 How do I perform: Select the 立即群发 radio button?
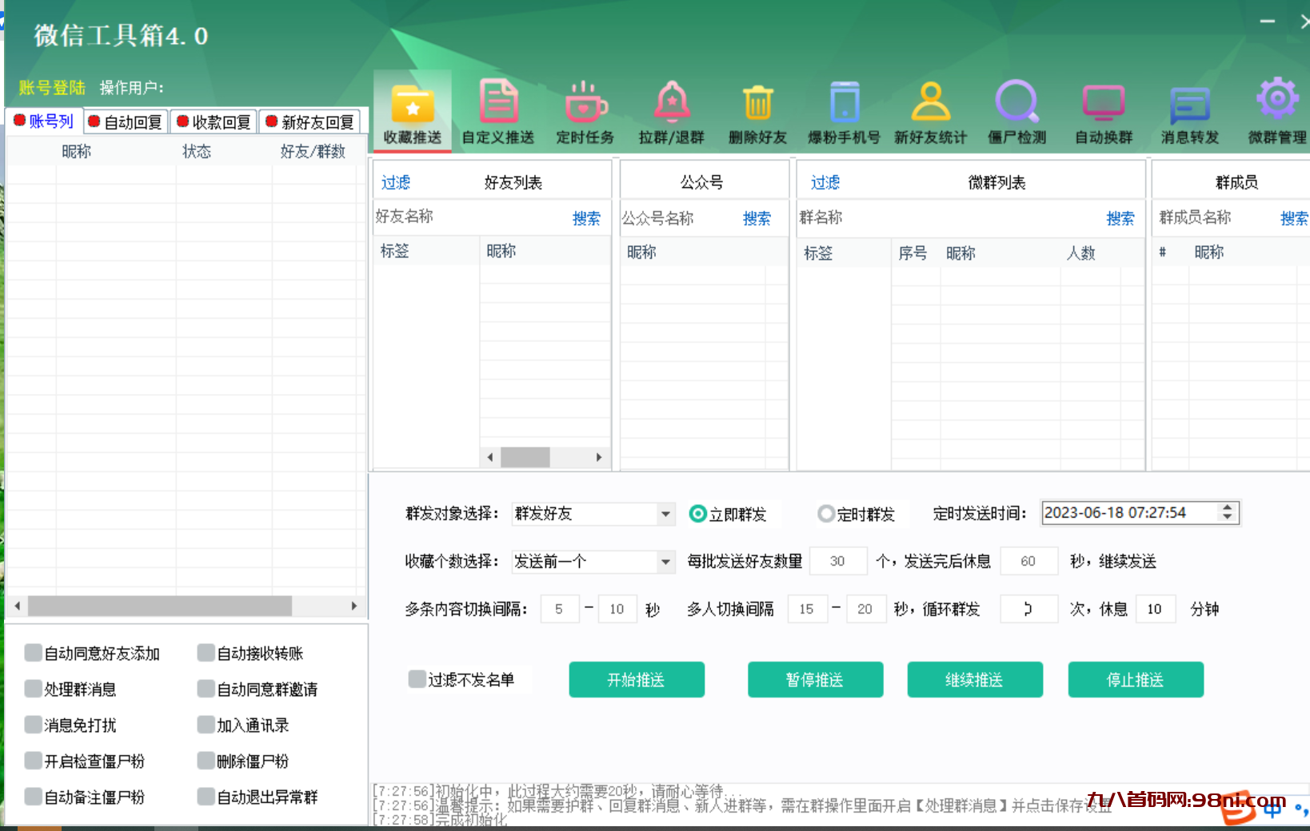[697, 514]
